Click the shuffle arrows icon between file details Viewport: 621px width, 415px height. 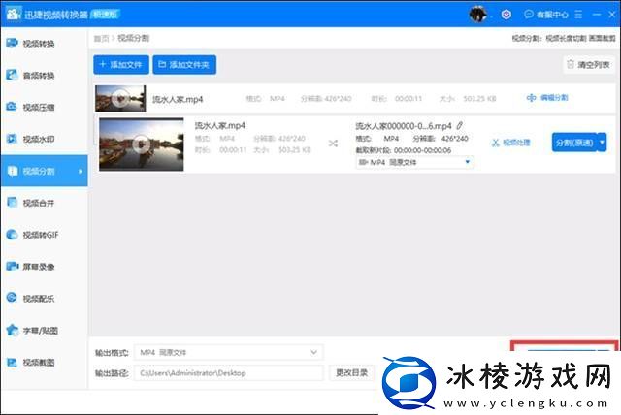[333, 144]
